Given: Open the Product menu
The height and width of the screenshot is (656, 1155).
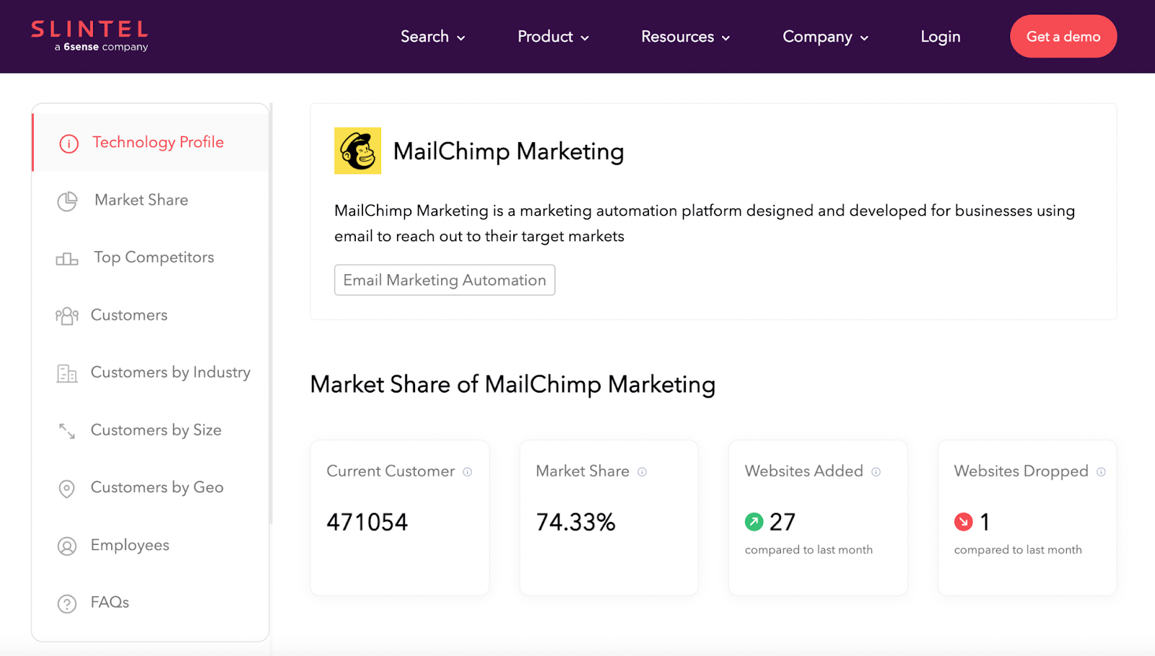Looking at the screenshot, I should click(x=554, y=37).
